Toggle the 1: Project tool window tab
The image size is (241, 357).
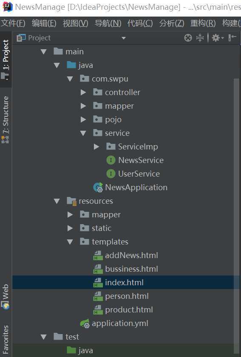[x=6, y=60]
